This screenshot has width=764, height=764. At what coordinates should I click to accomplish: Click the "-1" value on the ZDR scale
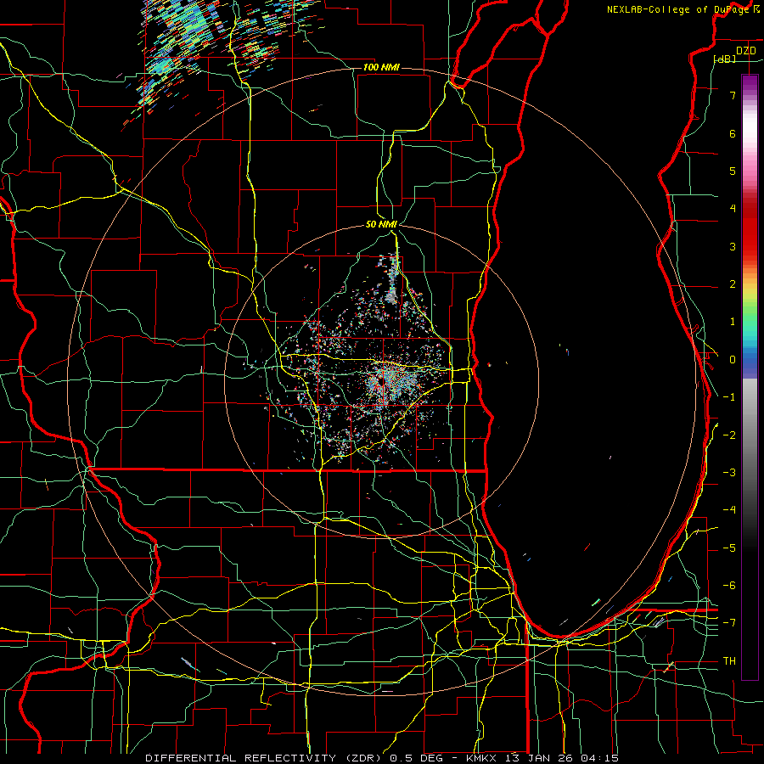729,397
